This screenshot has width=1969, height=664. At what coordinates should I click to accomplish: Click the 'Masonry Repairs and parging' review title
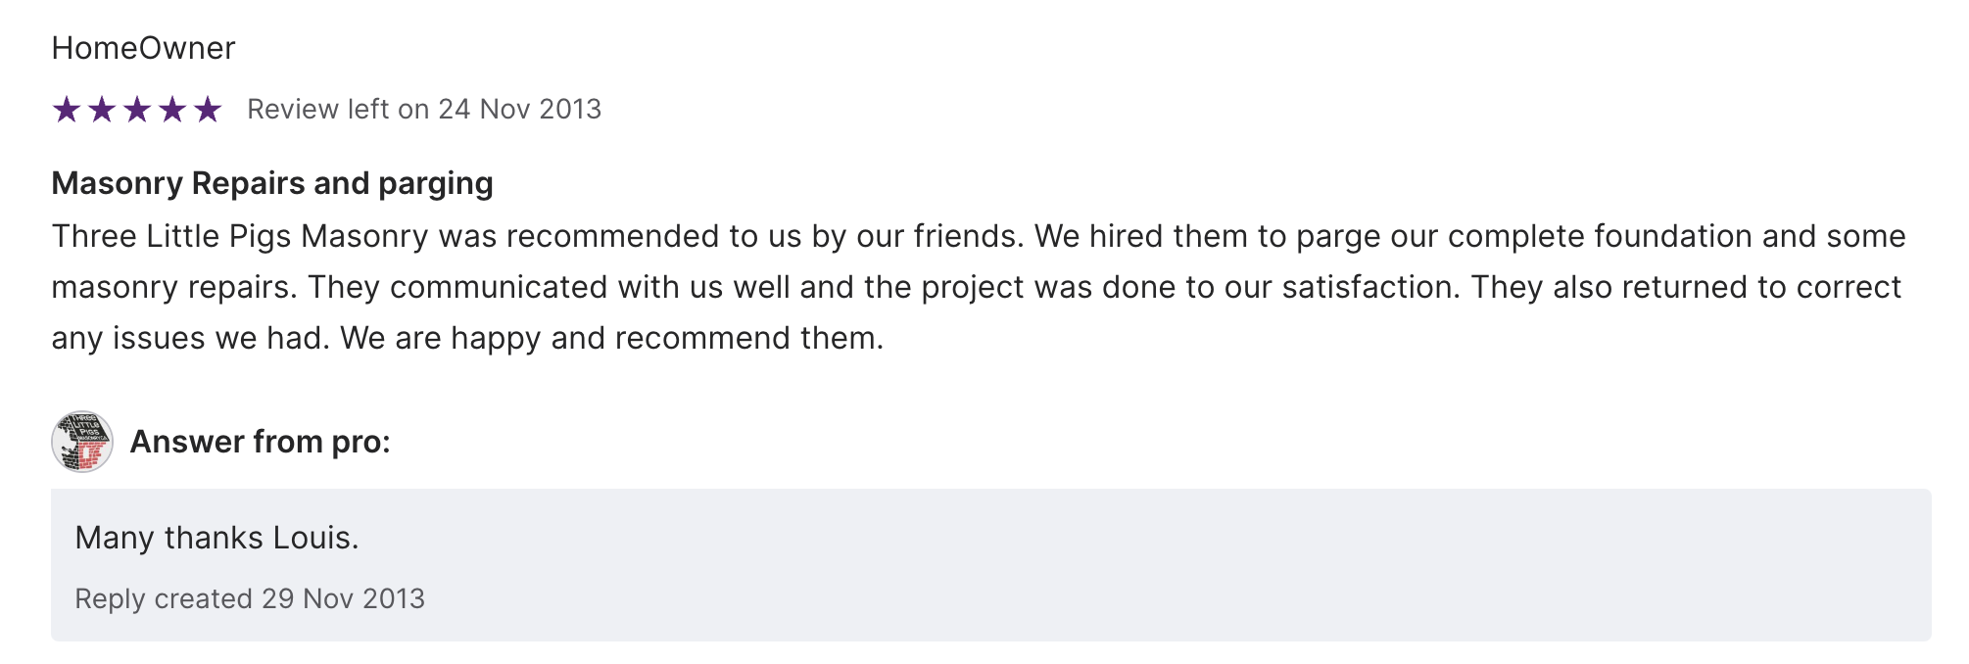272,183
